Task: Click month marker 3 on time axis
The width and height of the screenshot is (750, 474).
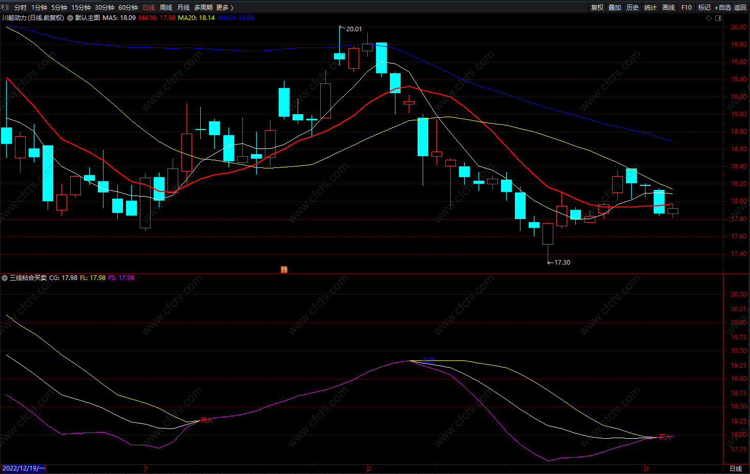Action: tap(647, 469)
